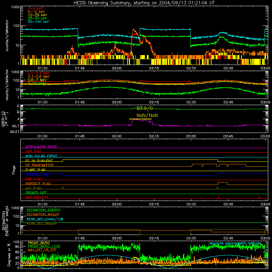
Task: Select the NON_SOLAR_EVENT flag label
Action: point(41,156)
